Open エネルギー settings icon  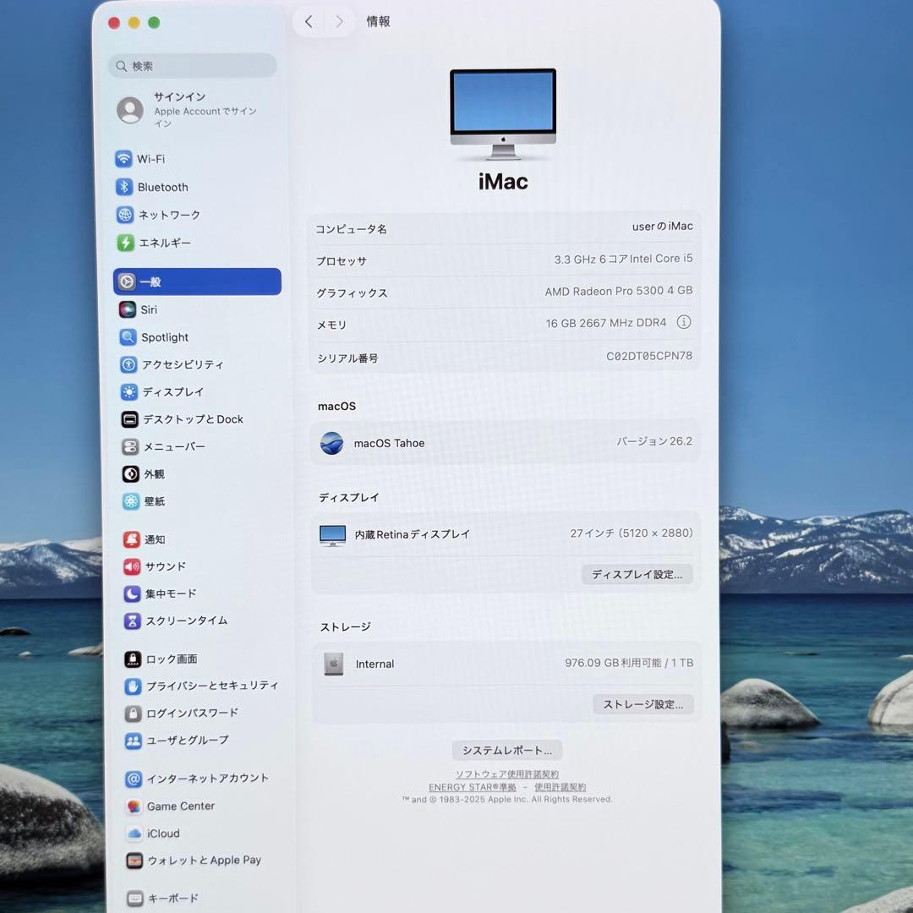coord(126,243)
